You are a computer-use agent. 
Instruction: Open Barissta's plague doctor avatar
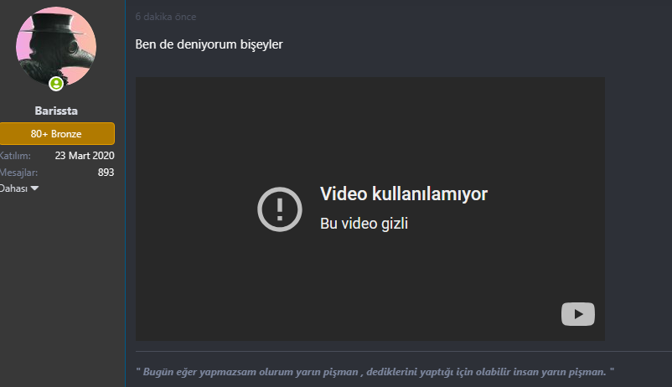[56, 47]
